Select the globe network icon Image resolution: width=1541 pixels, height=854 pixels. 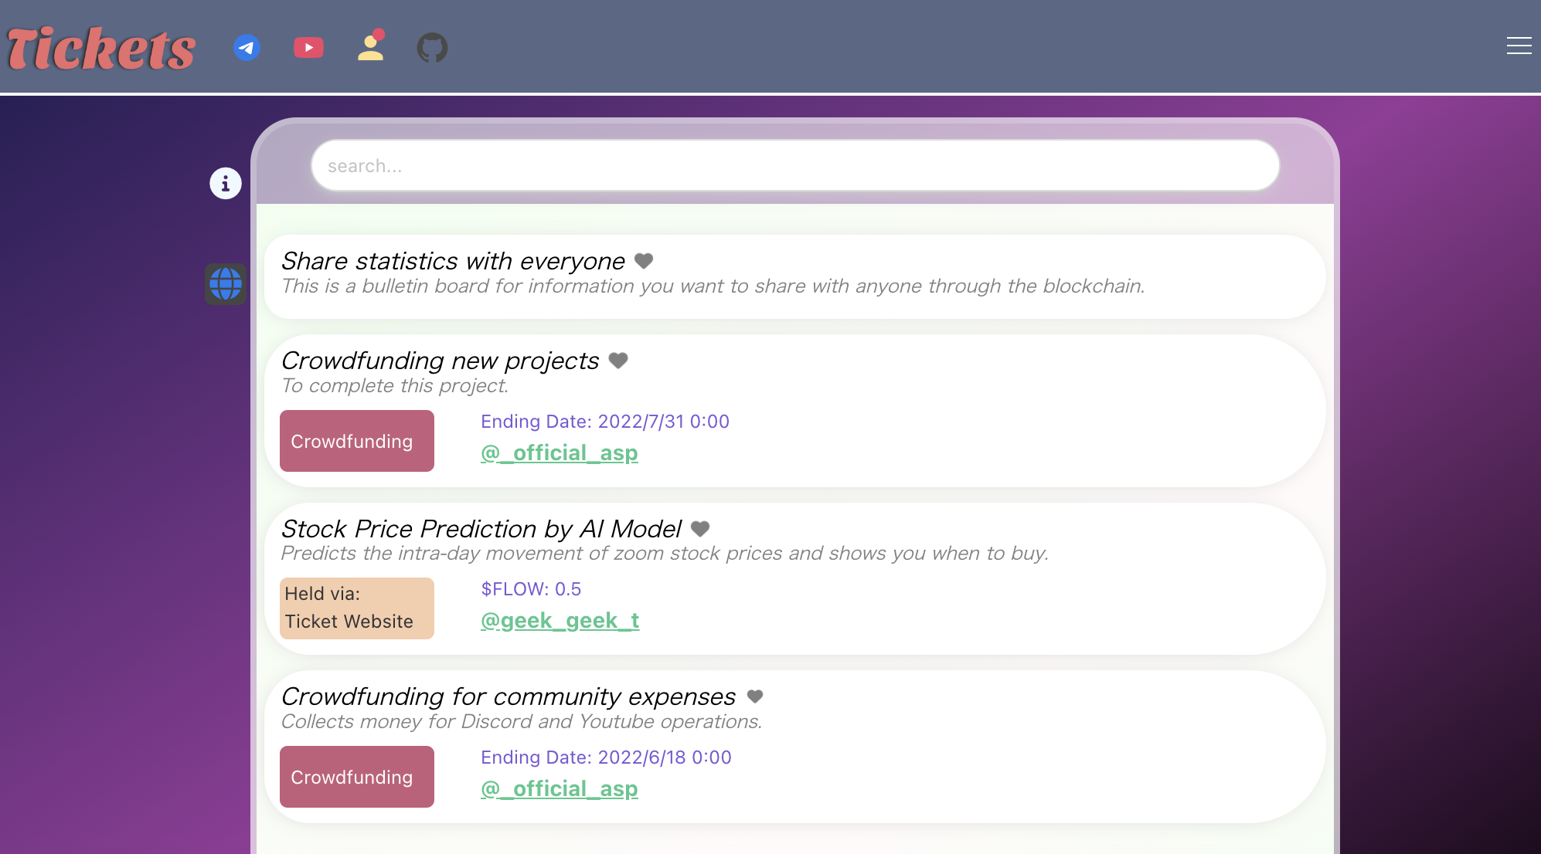tap(225, 284)
